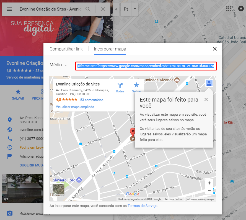
Task: Zoom in on the preview map
Action: (x=209, y=183)
